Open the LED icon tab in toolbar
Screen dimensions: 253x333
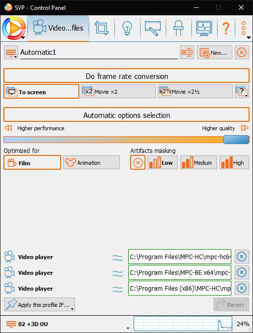click(x=179, y=28)
